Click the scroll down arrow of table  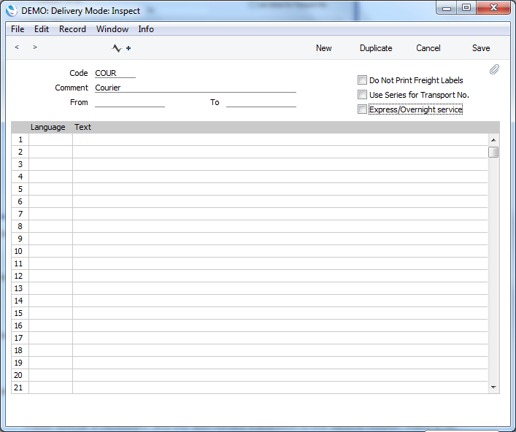click(493, 387)
